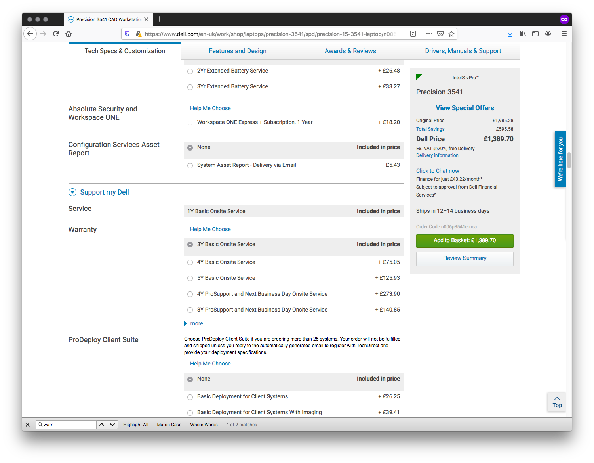Click Help Me Choose for Warranty
This screenshot has width=594, height=463.
210,229
